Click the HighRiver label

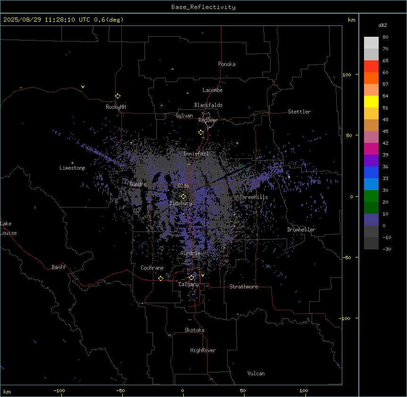pyautogui.click(x=203, y=350)
